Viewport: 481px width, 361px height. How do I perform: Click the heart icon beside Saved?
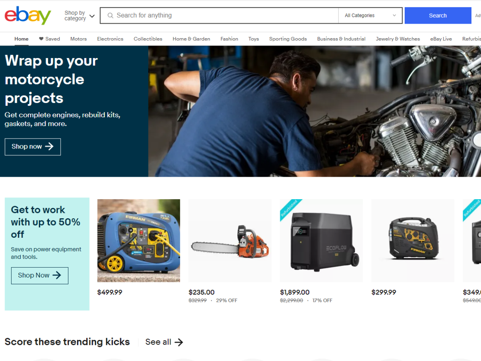(x=41, y=39)
